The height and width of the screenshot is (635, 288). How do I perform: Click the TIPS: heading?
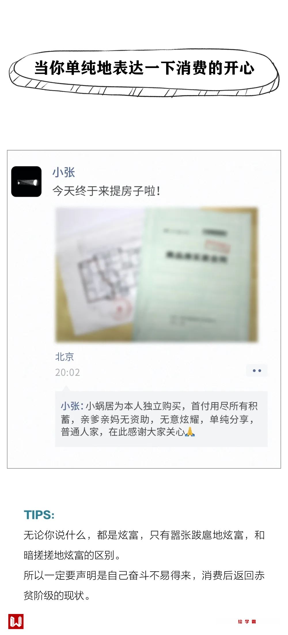(39, 515)
